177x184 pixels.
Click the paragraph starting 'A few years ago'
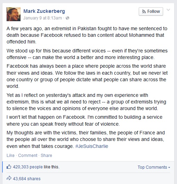(87, 35)
